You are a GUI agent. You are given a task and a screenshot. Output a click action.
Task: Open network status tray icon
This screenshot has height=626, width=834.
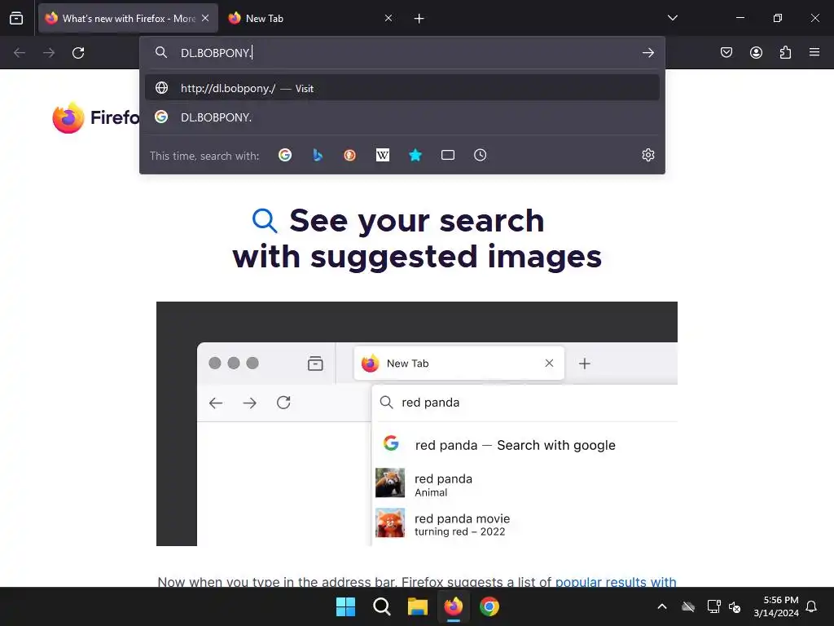point(713,606)
